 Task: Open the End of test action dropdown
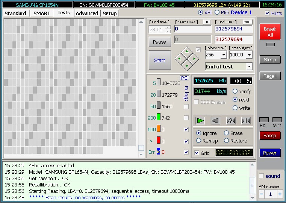[249, 67]
